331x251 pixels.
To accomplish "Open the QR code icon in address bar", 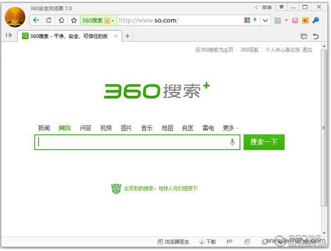I will pyautogui.click(x=247, y=20).
